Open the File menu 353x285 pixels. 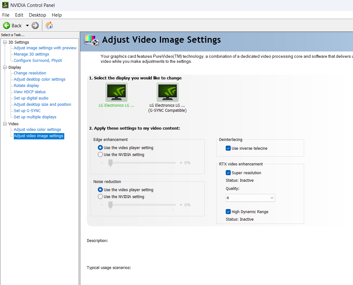click(6, 15)
